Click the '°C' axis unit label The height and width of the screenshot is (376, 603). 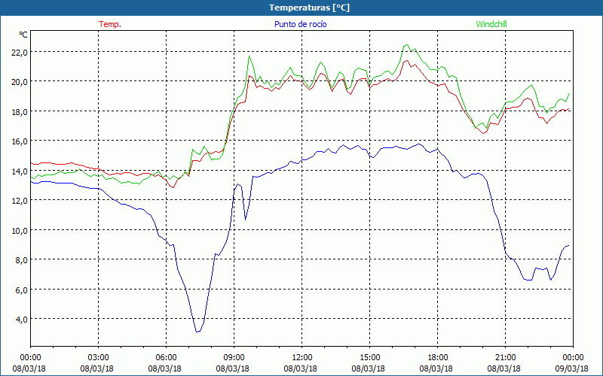point(23,35)
